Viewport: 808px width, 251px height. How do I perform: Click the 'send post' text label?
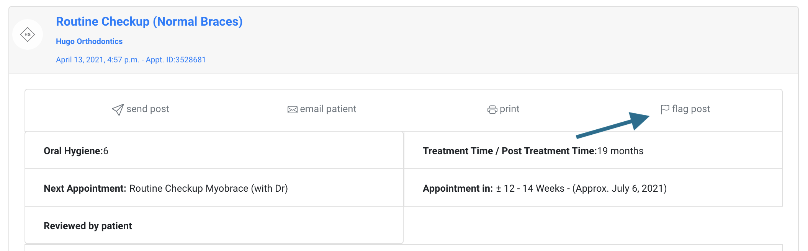148,109
